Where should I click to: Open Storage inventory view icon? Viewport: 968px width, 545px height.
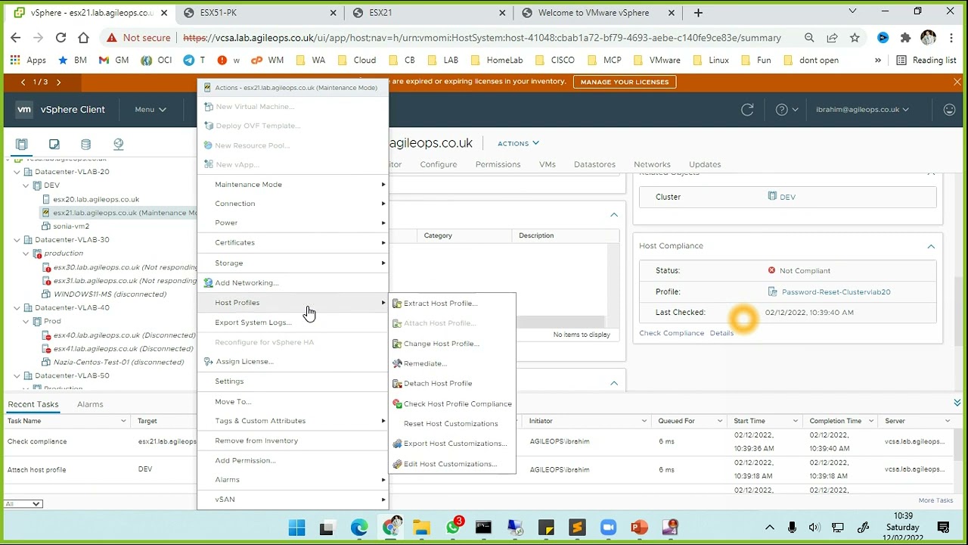(x=85, y=144)
